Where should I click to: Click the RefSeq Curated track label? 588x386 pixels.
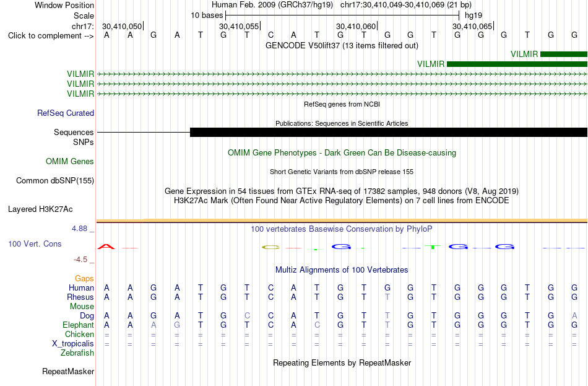[66, 113]
